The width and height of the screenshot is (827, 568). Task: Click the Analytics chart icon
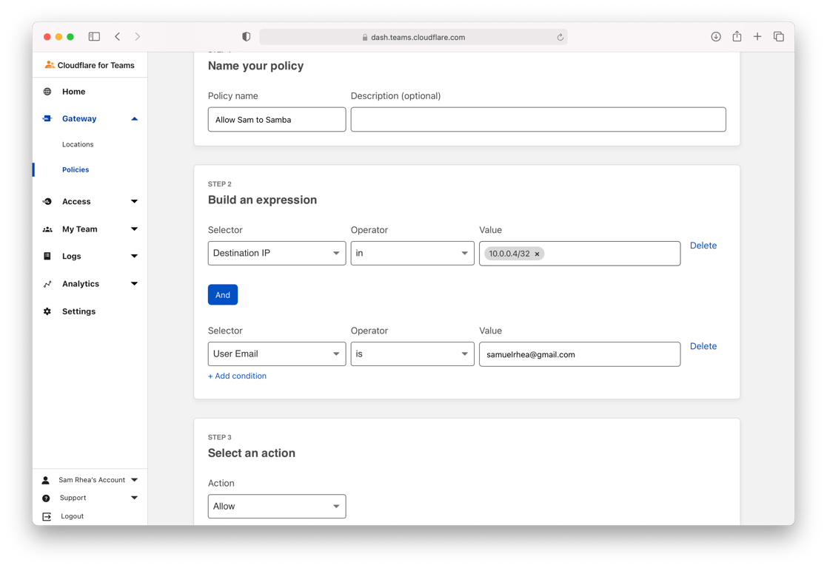[x=47, y=284]
